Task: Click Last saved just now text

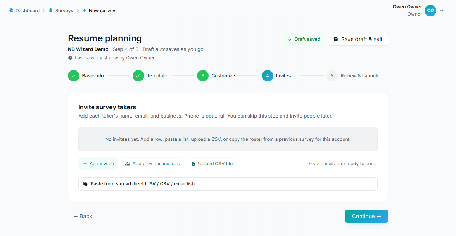Action: [115, 58]
